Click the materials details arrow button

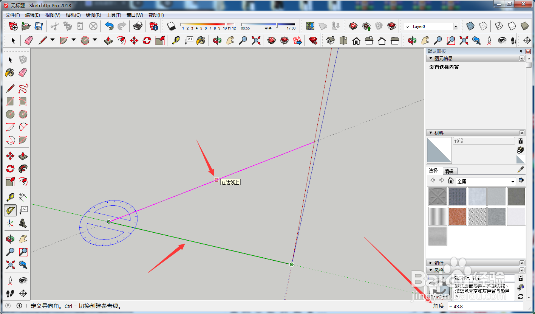point(521,180)
